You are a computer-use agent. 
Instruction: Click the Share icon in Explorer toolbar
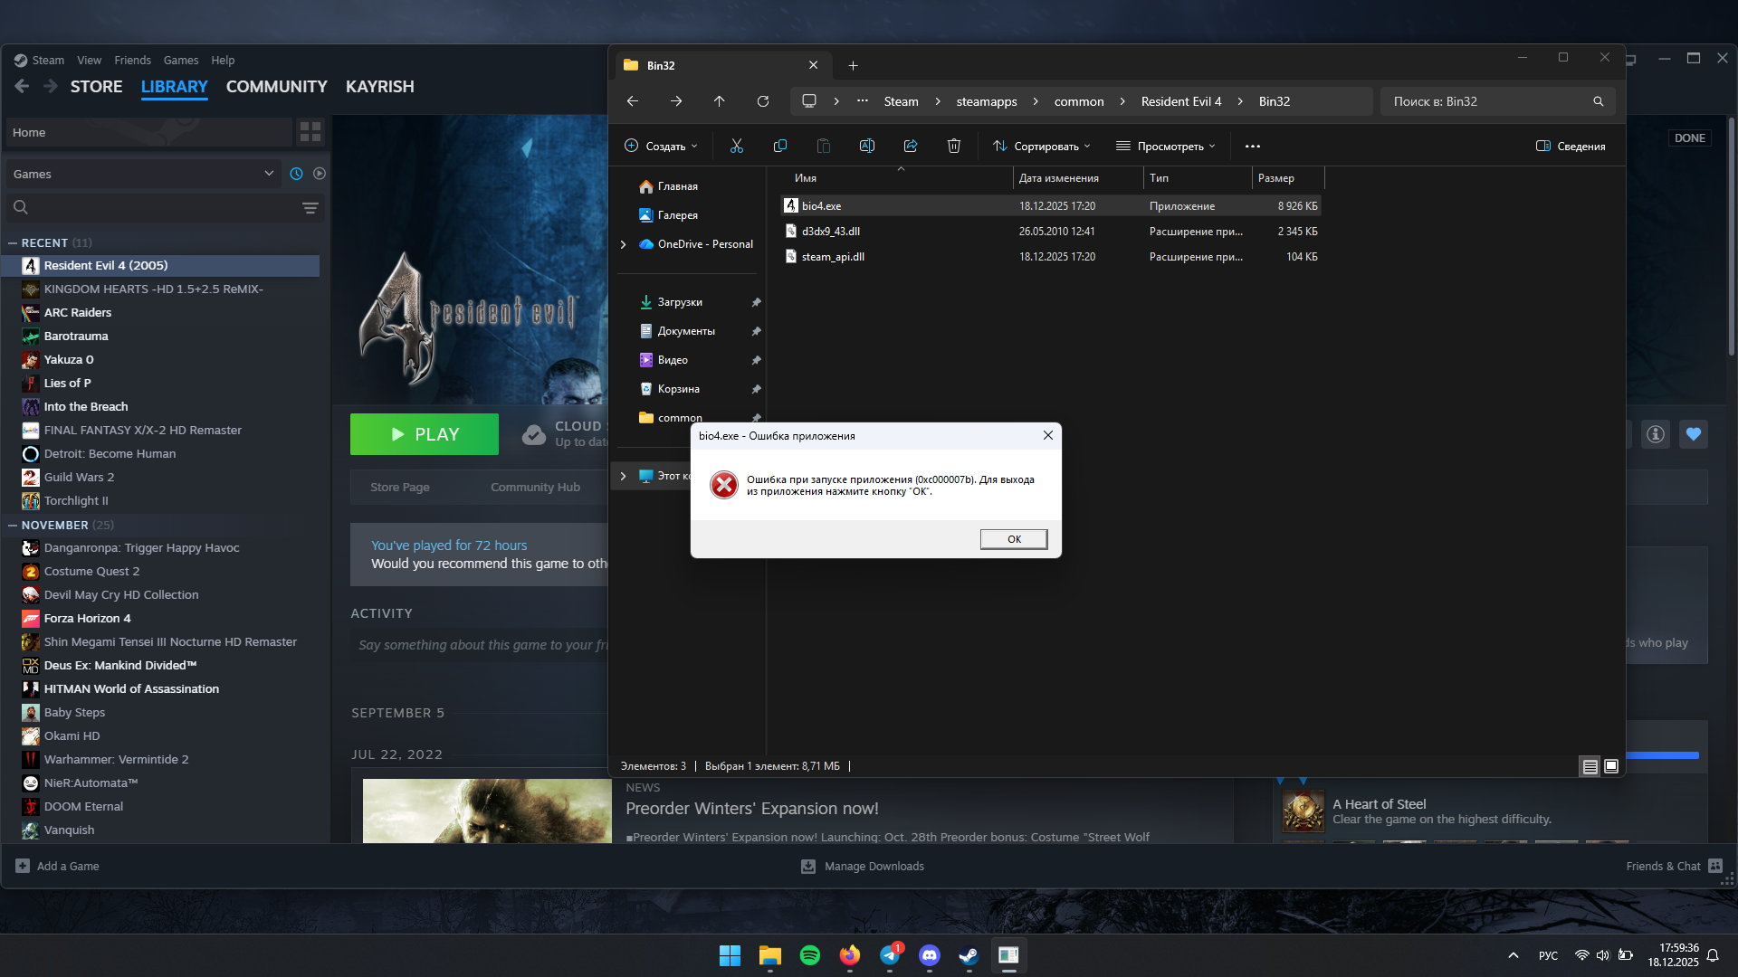tap(911, 146)
